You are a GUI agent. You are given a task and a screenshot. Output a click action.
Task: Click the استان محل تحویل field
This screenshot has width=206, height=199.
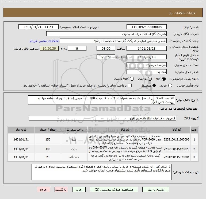point(147,65)
